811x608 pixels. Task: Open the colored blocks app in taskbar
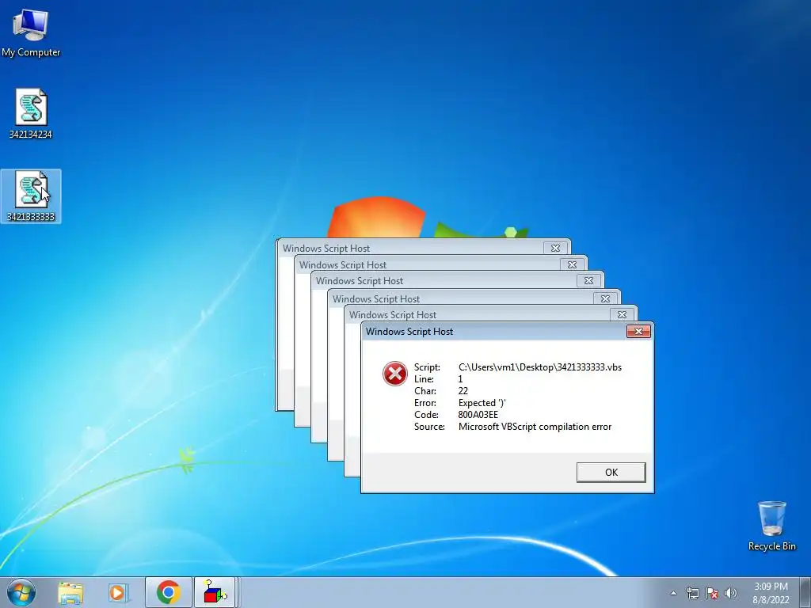click(x=215, y=592)
